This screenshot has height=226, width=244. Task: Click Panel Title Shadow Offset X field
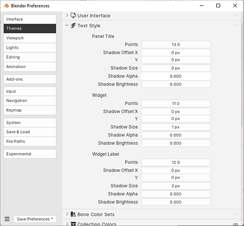(176, 52)
